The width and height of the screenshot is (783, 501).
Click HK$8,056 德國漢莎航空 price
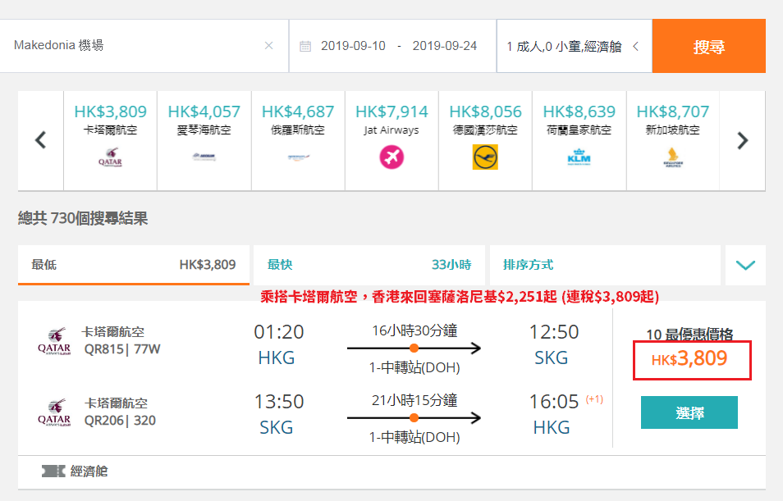point(485,112)
